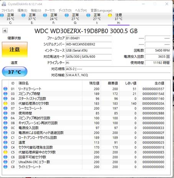This screenshot has width=174, height=178.
Task: Click the blue status dot for スピンアップ時間
Action: [x=5, y=94]
